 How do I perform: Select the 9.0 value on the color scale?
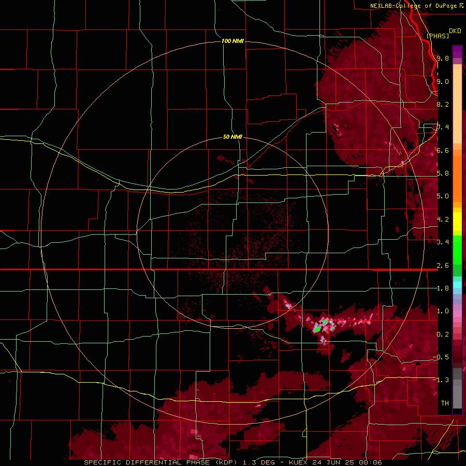point(443,81)
